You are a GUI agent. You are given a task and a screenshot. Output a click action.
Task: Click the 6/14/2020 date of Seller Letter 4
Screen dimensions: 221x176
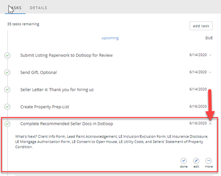click(198, 89)
